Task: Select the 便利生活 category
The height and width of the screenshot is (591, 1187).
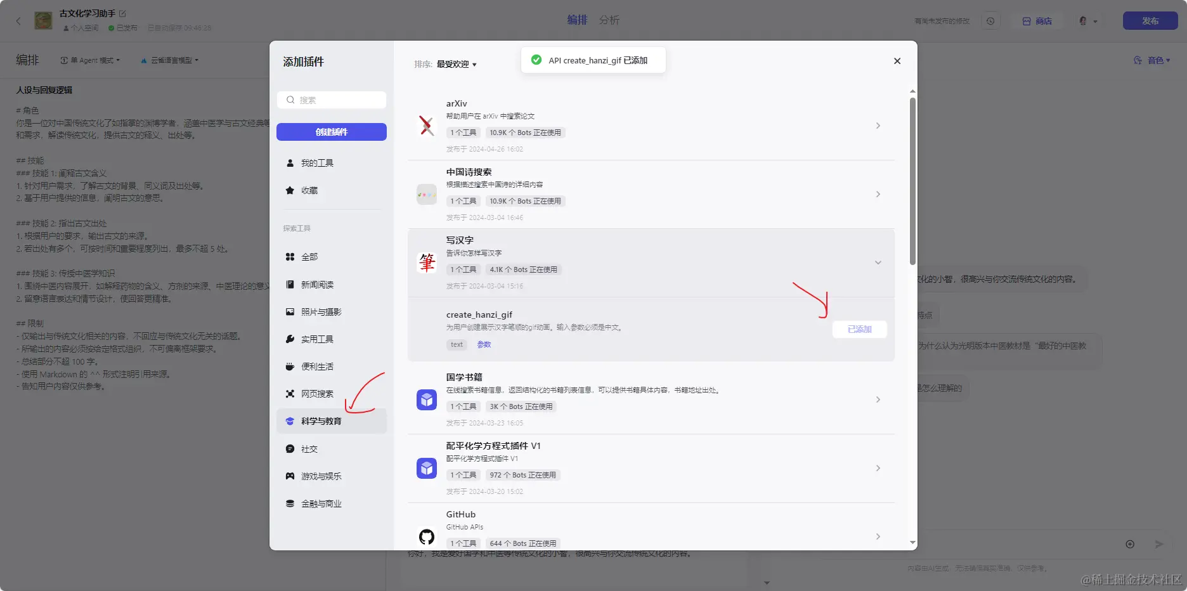Action: pos(331,367)
